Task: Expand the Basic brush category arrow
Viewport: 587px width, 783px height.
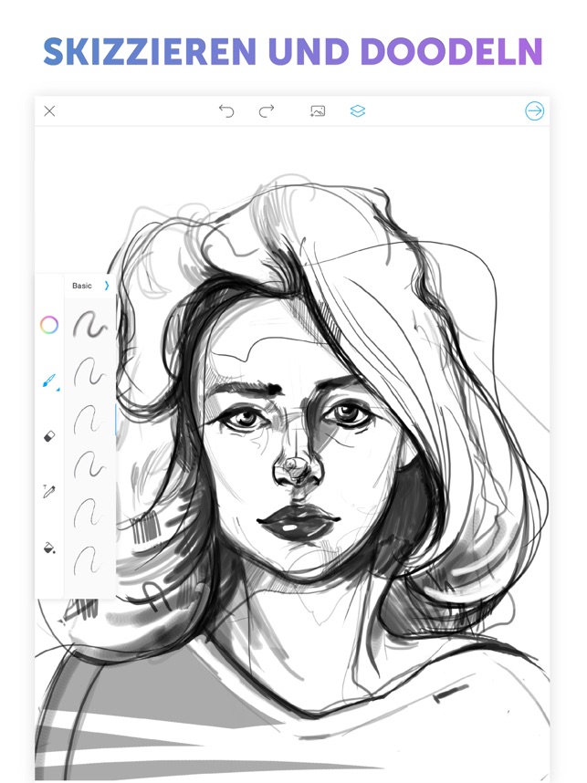Action: (107, 286)
